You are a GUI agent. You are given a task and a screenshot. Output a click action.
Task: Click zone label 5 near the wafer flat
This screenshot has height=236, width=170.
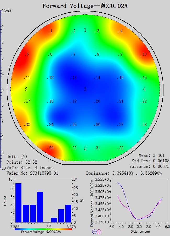tap(85, 149)
